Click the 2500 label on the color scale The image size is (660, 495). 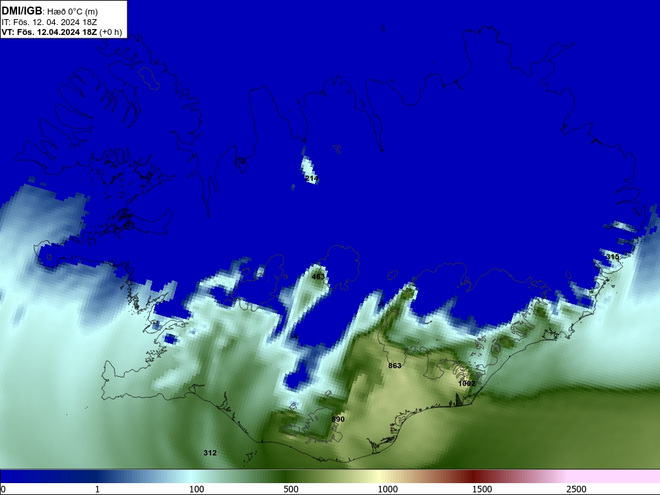pos(576,489)
